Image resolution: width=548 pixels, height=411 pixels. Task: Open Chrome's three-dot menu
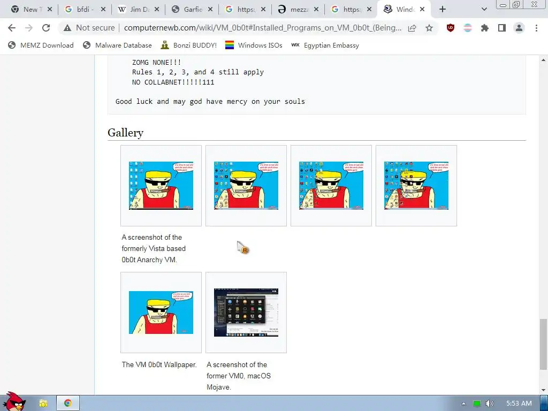tap(536, 28)
